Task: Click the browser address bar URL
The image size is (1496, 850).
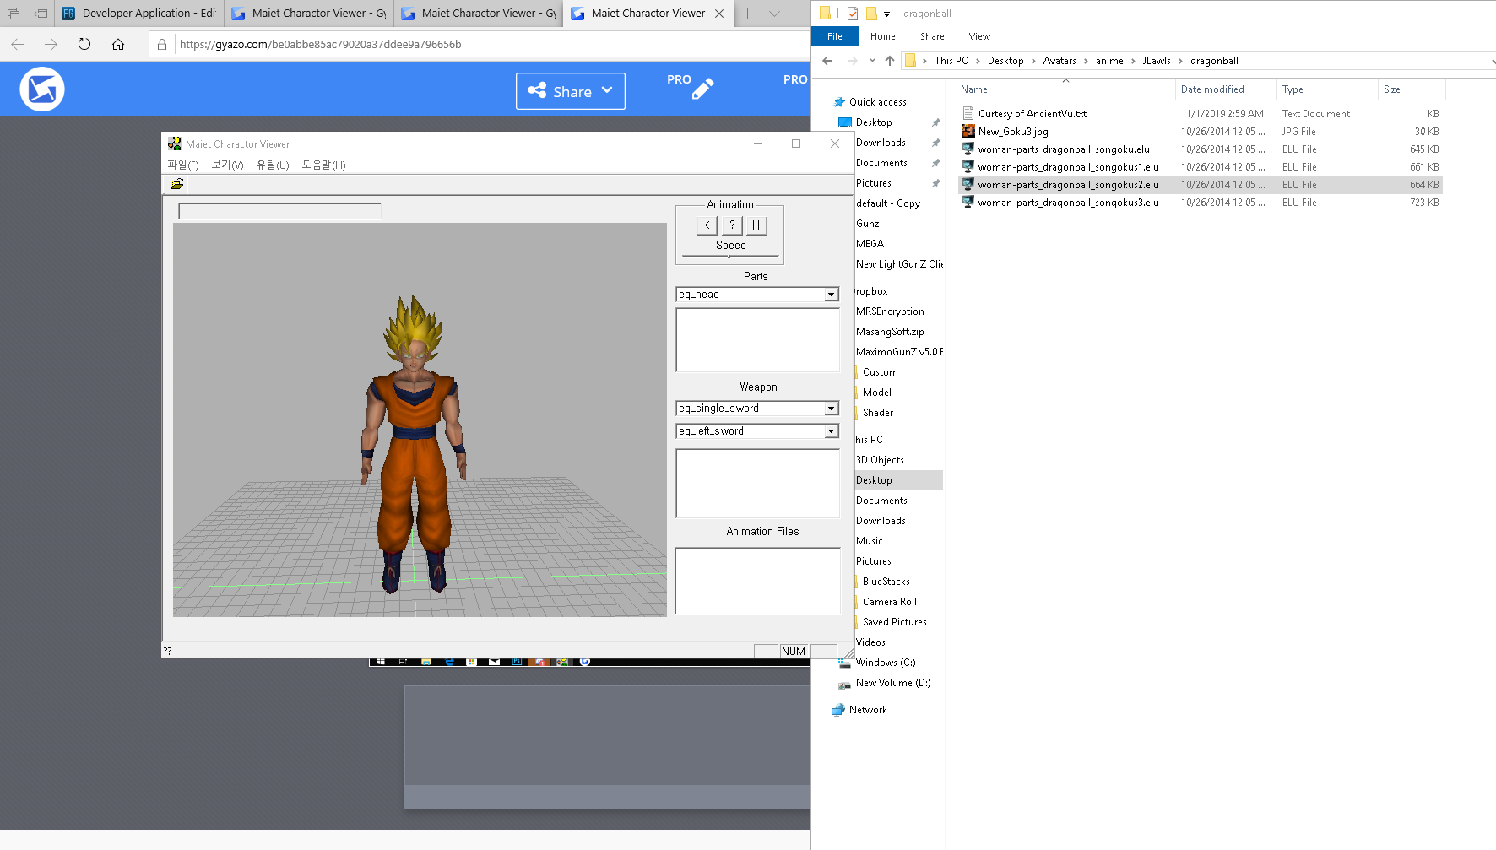Action: click(x=321, y=45)
